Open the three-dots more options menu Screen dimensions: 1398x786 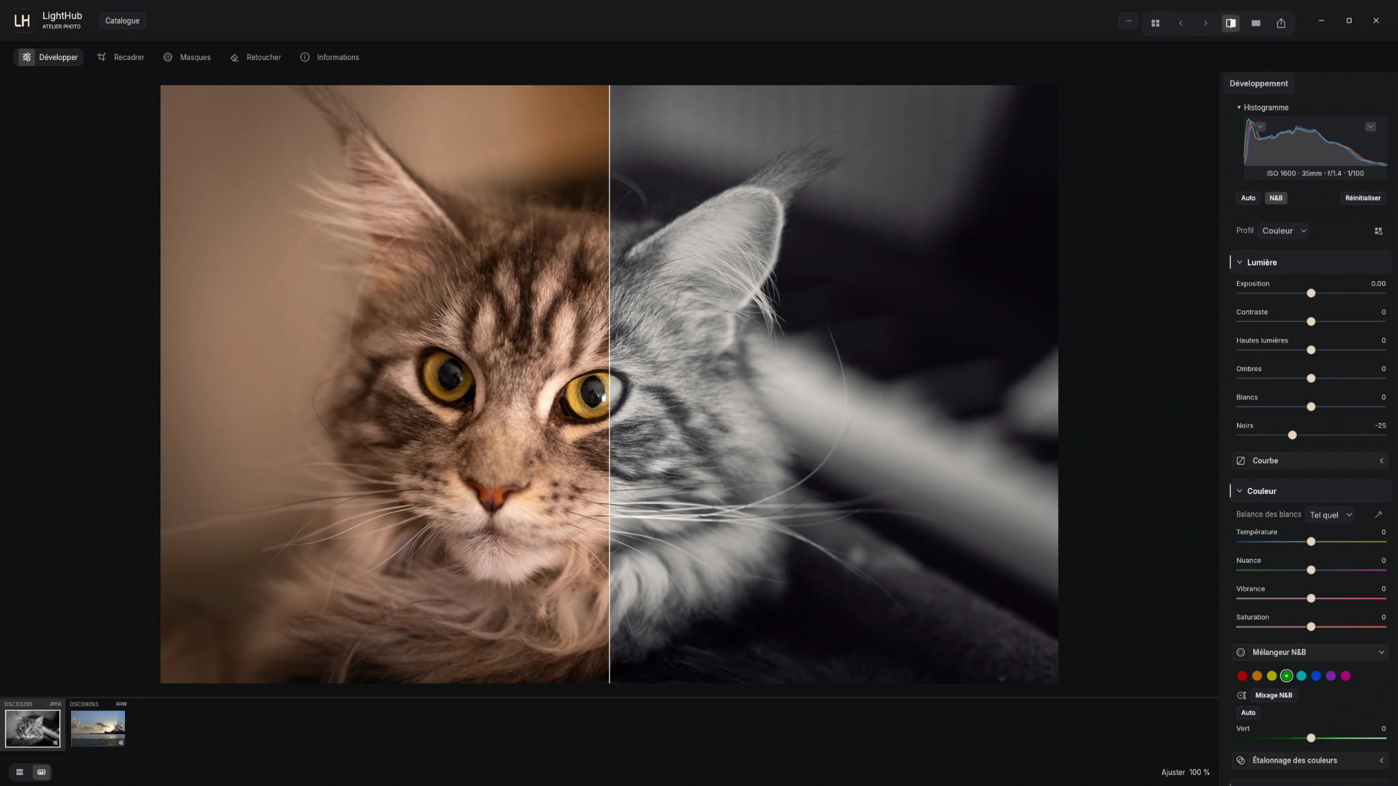(x=1128, y=21)
